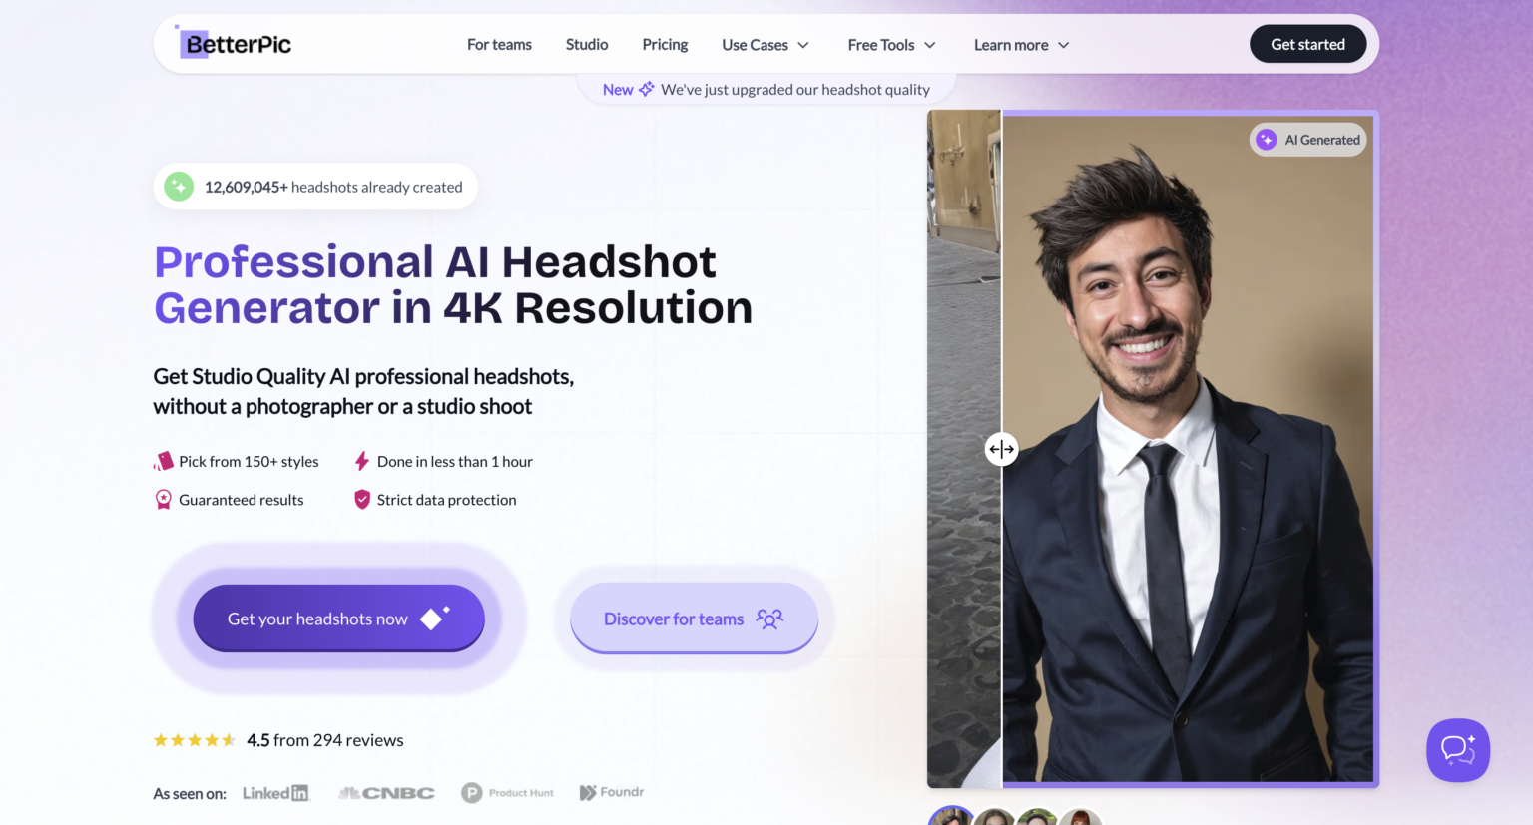Open BetterPic's LinkedIn via the LinkedIn icon
The width and height of the screenshot is (1533, 825).
[275, 792]
